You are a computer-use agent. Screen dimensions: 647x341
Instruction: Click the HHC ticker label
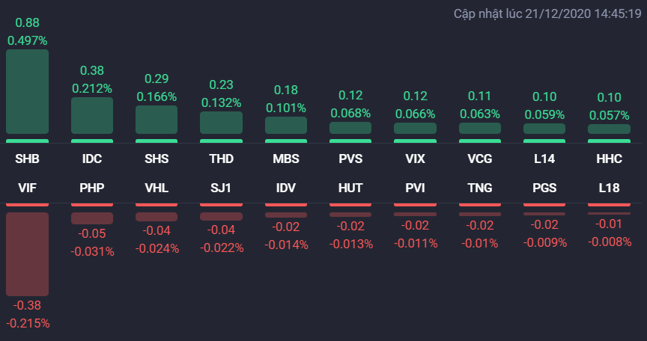click(609, 159)
